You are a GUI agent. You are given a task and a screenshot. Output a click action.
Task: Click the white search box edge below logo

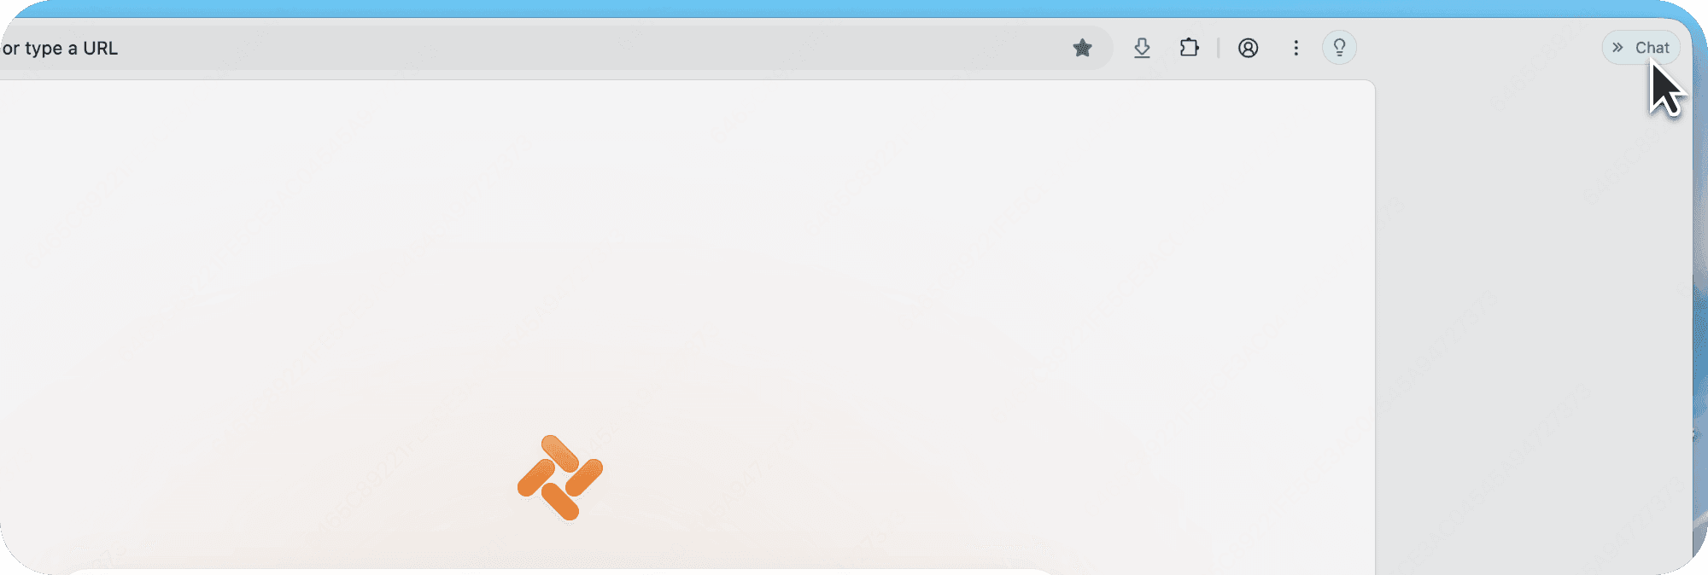560,572
